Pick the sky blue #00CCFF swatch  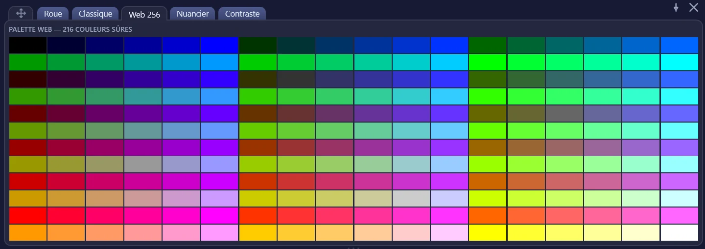pyautogui.click(x=449, y=62)
